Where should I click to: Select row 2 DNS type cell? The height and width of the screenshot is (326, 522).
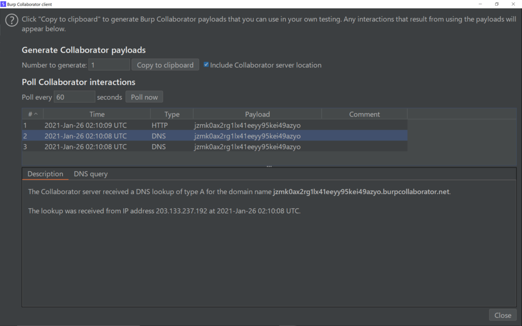172,136
